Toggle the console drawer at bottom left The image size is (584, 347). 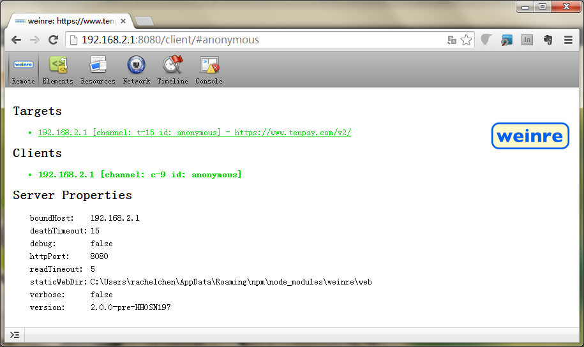click(x=14, y=335)
